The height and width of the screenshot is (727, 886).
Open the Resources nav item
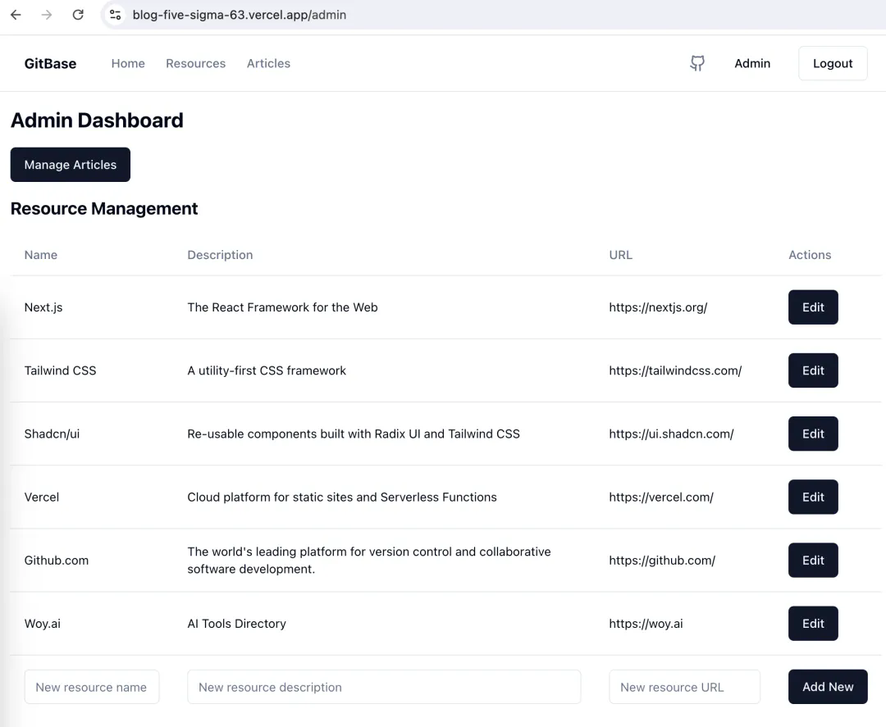pos(195,63)
